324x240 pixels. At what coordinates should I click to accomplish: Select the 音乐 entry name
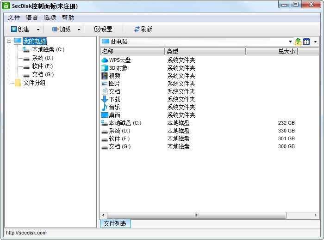point(114,107)
